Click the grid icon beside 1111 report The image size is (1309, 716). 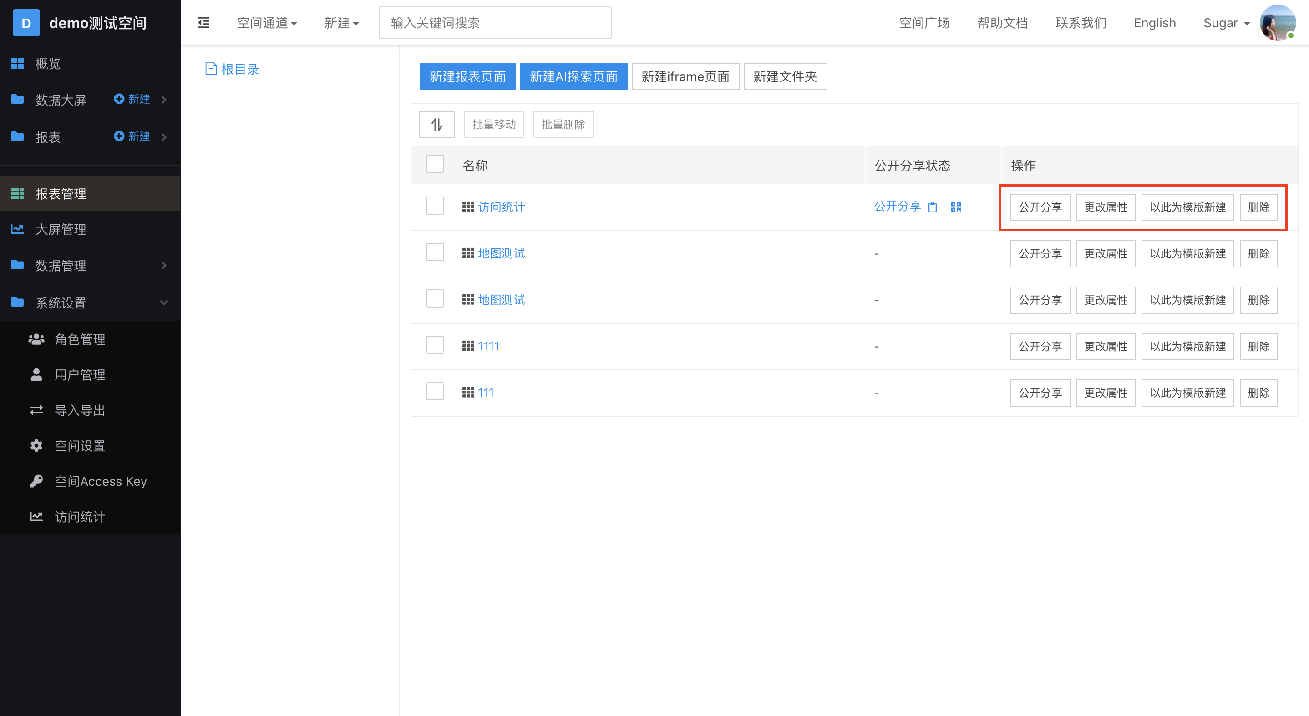coord(468,346)
